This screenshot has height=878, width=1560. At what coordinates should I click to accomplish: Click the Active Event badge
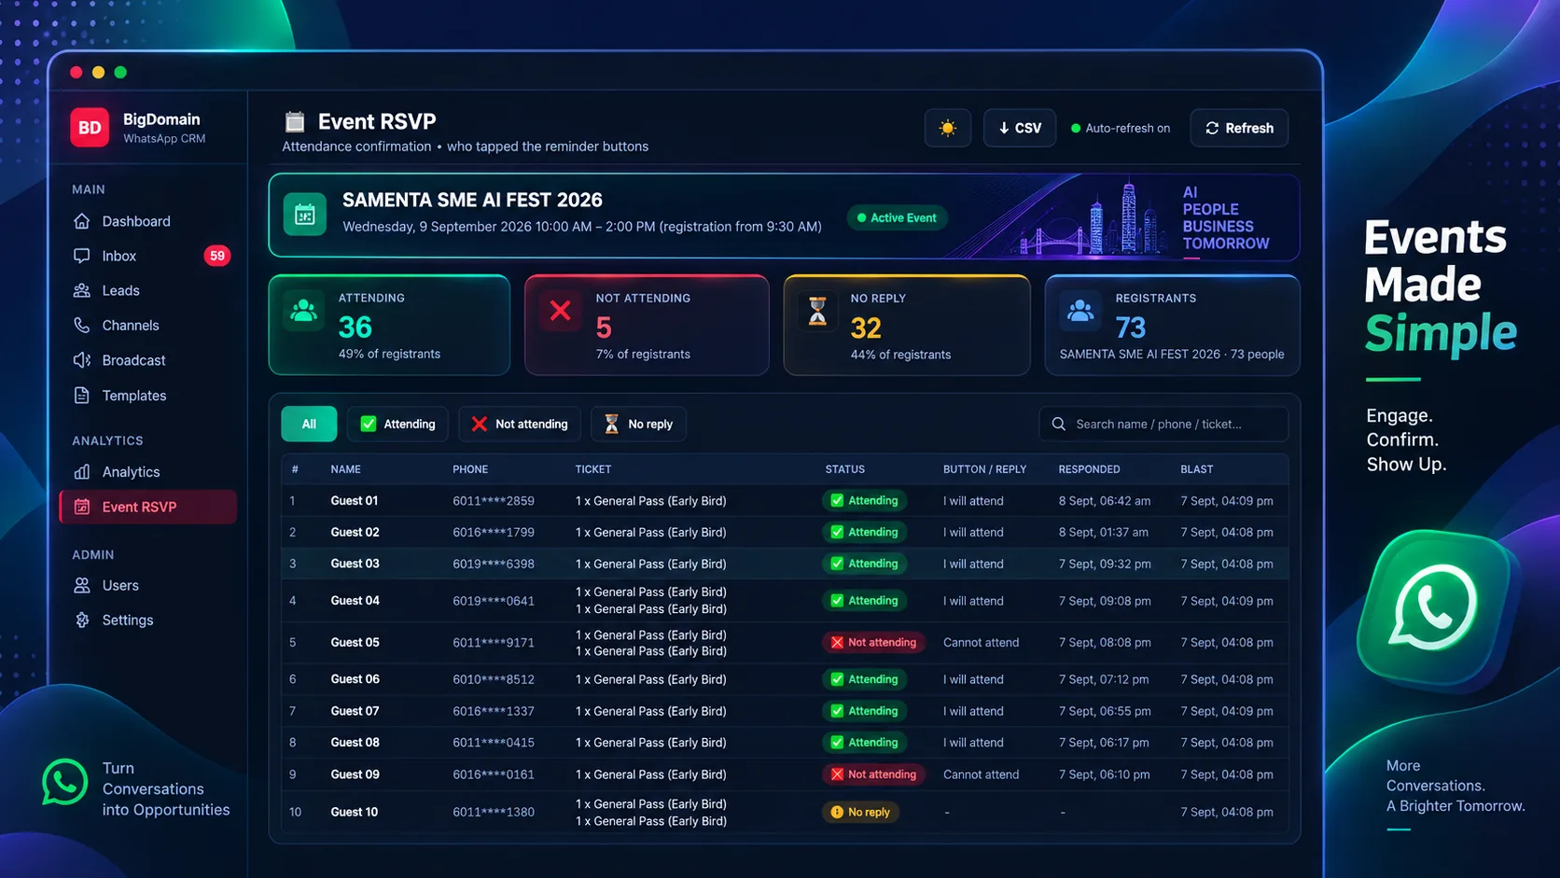(897, 217)
